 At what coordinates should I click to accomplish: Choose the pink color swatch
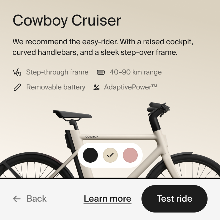(x=130, y=155)
